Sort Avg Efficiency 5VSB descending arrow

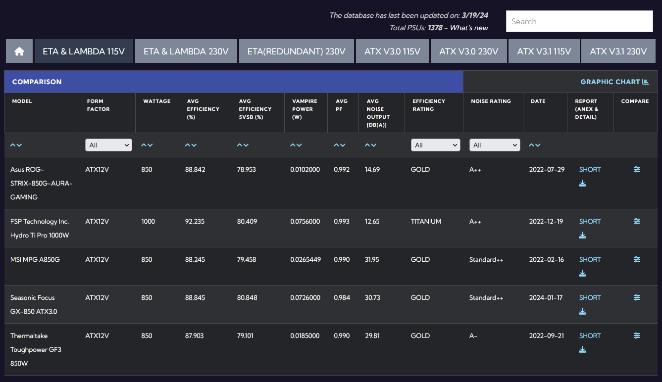[246, 145]
